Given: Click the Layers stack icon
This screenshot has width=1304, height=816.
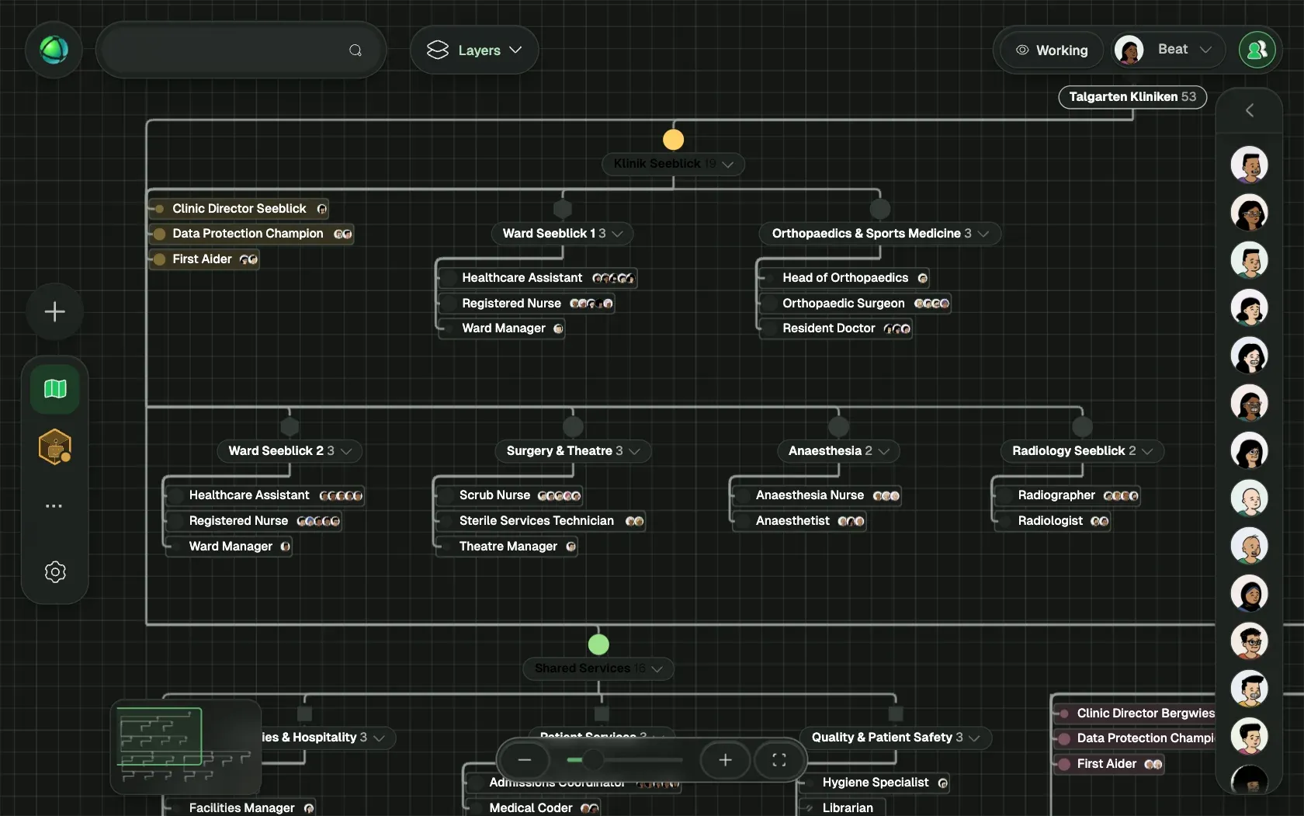Looking at the screenshot, I should coord(438,50).
